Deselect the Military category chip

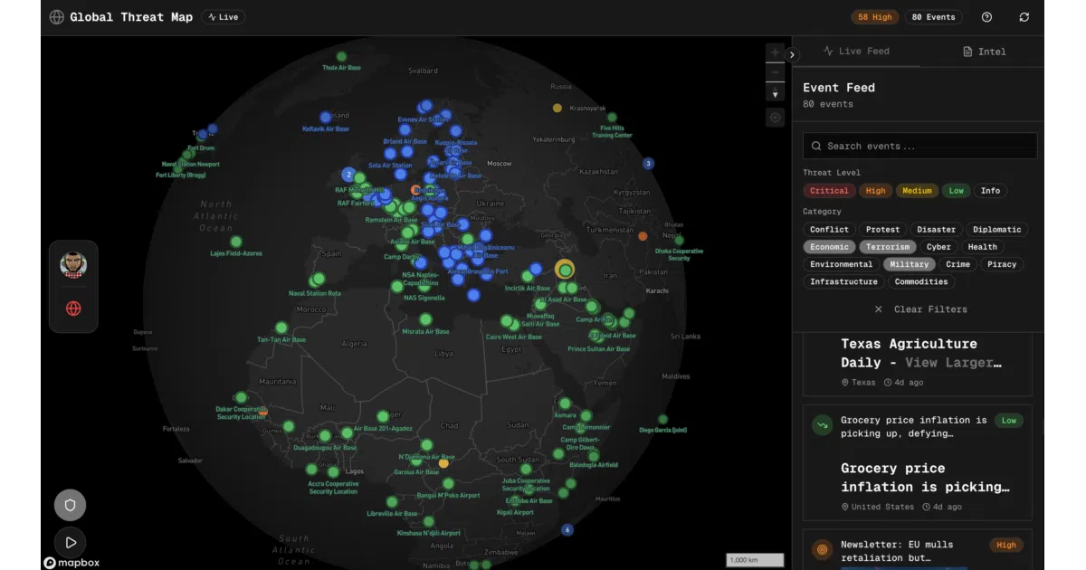point(909,264)
